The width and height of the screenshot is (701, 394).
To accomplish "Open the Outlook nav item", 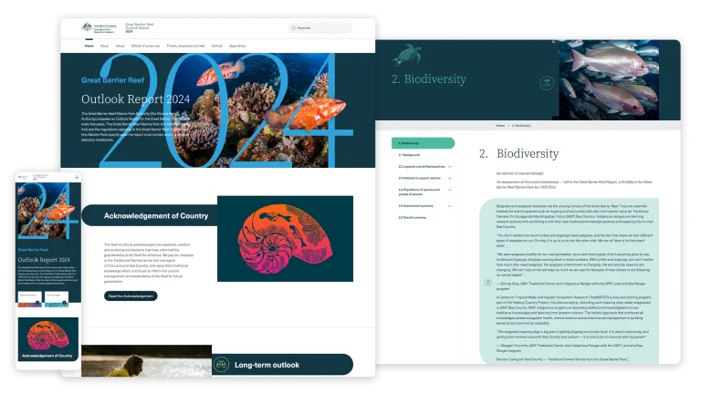I will pyautogui.click(x=217, y=46).
